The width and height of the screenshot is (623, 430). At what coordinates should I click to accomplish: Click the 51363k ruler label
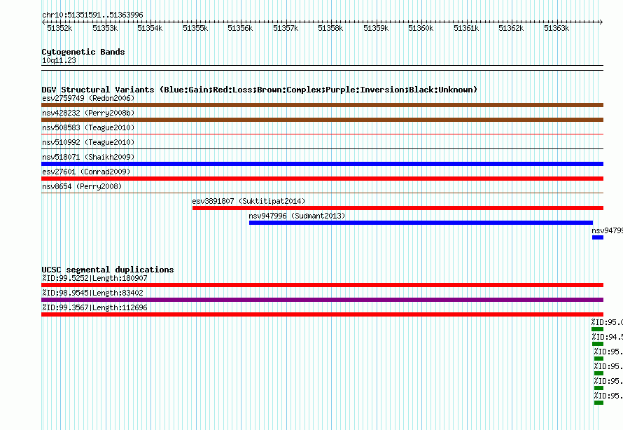556,28
